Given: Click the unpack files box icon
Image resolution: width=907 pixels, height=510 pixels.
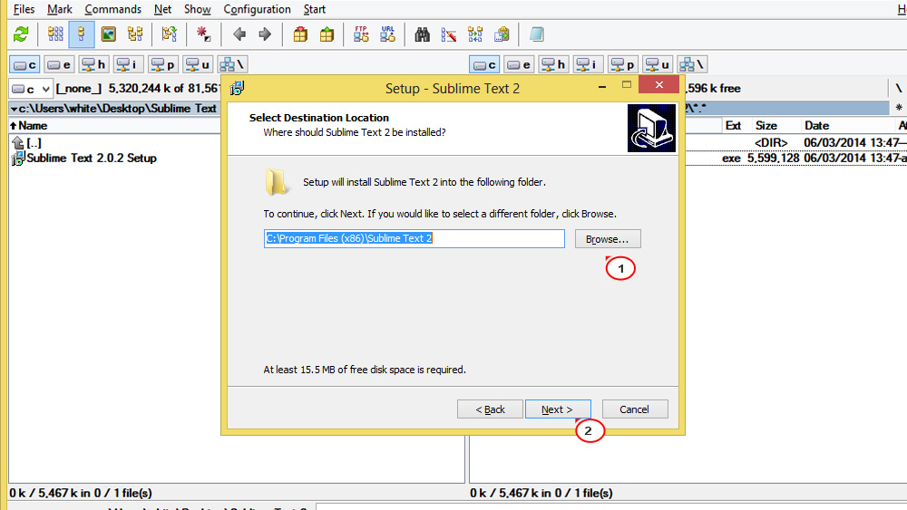Looking at the screenshot, I should (327, 34).
